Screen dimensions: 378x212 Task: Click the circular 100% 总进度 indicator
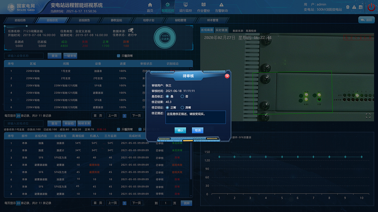(165, 37)
